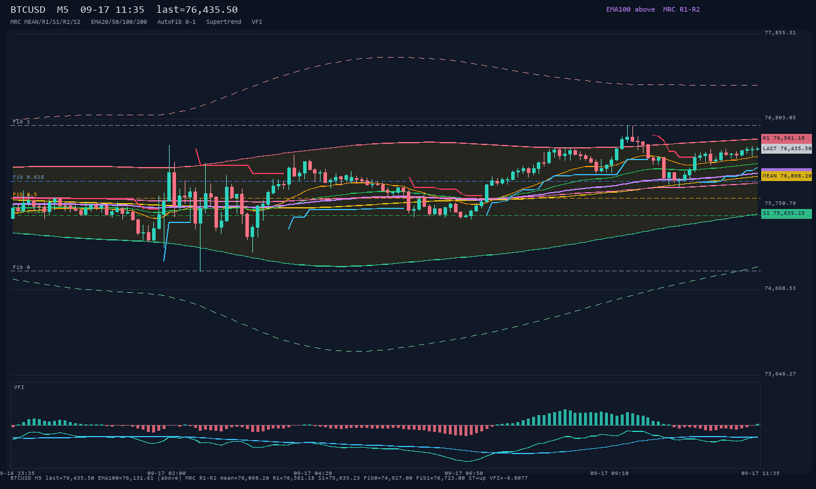
Task: Click the 76,803.05 price axis label
Action: 780,118
